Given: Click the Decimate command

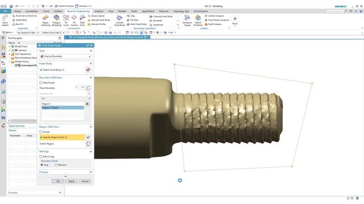Looking at the screenshot, I should point(156,20).
